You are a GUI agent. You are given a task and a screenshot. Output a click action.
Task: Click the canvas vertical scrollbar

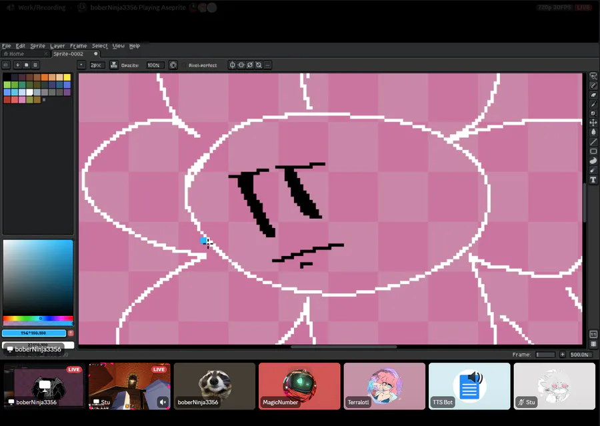click(585, 203)
